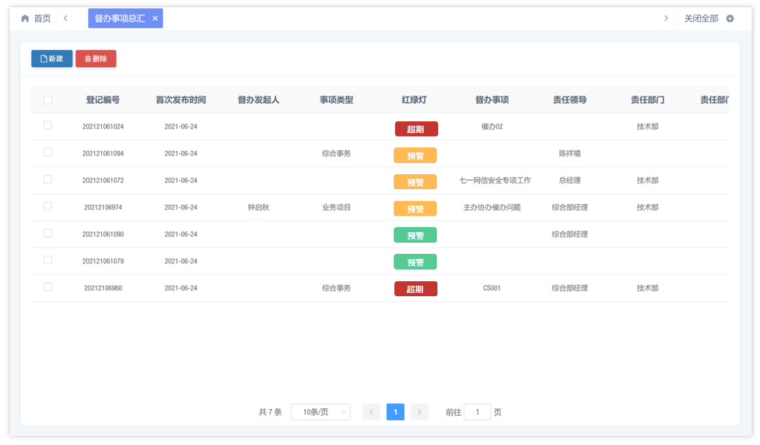Check the checkbox for record 20212106960
Image resolution: width=760 pixels, height=445 pixels.
[x=47, y=288]
